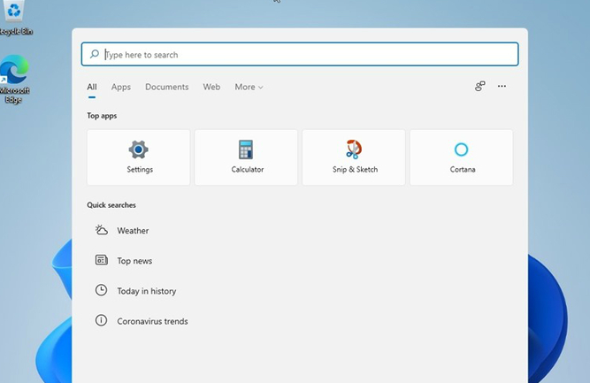The height and width of the screenshot is (383, 590).
Task: Run the Today in history quick search
Action: [146, 291]
